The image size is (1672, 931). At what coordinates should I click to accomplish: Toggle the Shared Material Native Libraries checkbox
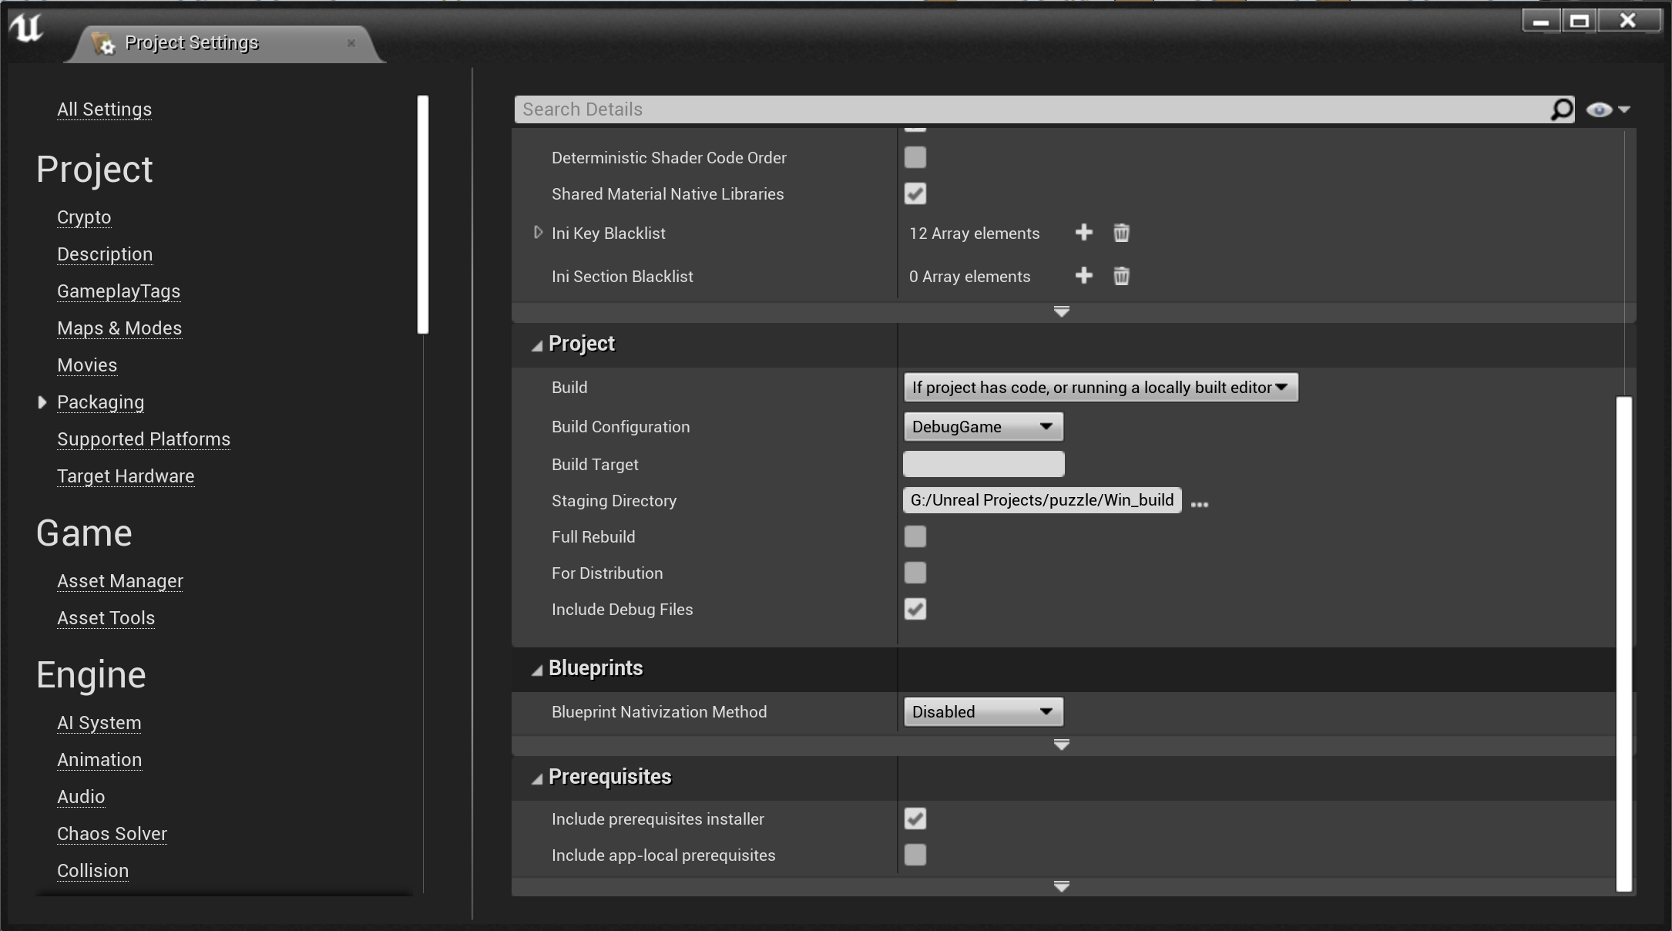pyautogui.click(x=915, y=193)
